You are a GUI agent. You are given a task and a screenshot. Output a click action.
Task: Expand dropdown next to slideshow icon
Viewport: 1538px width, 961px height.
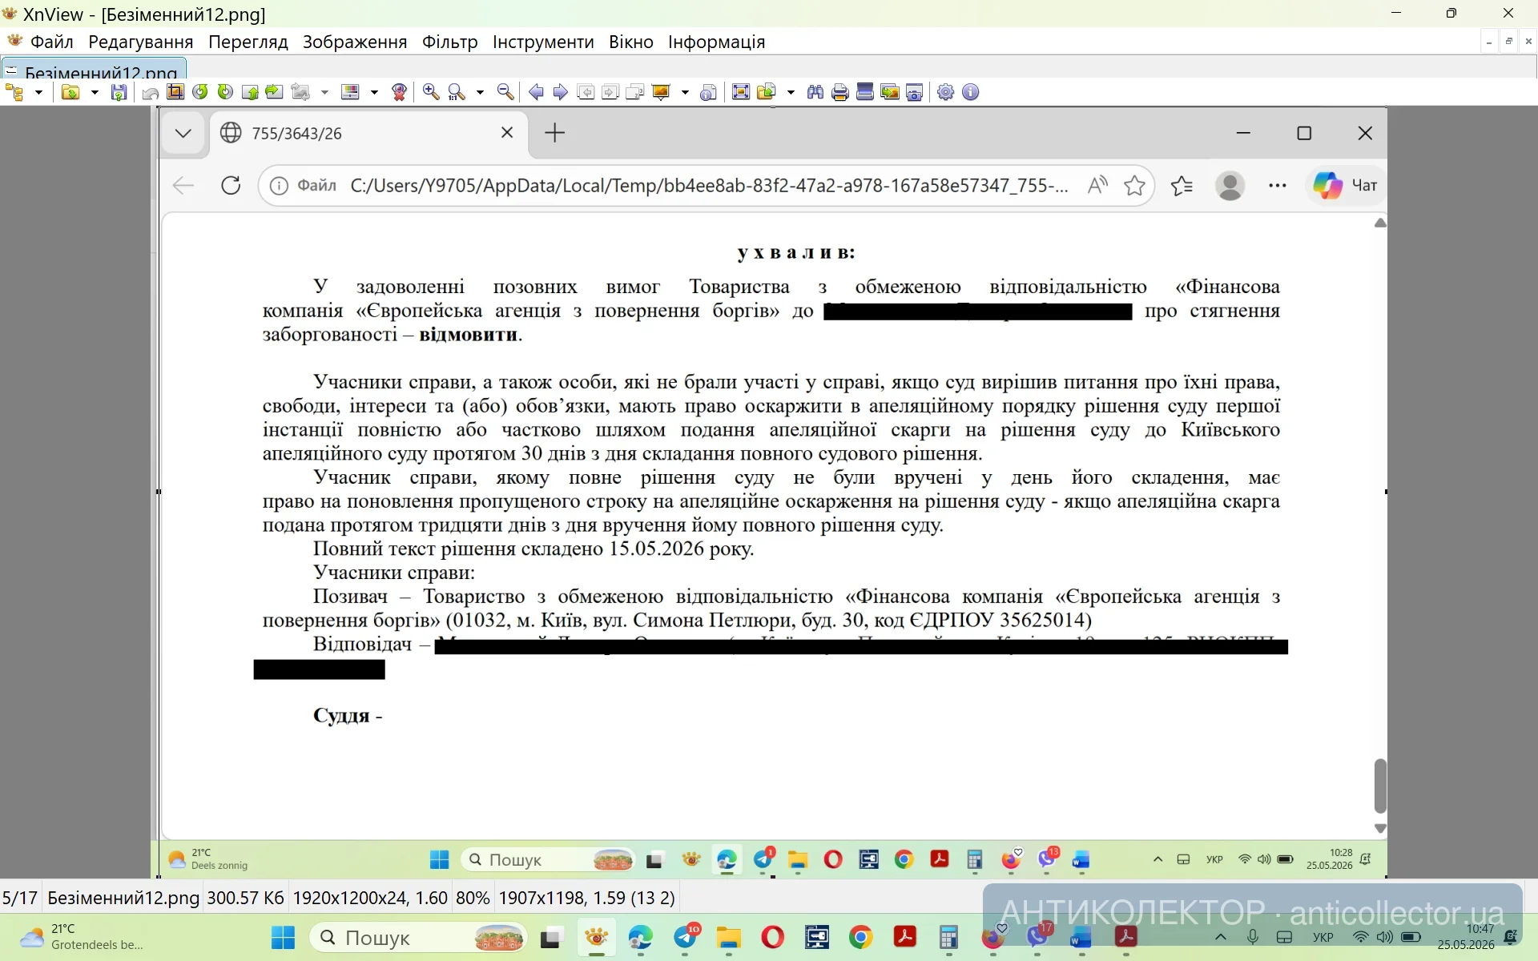click(685, 92)
